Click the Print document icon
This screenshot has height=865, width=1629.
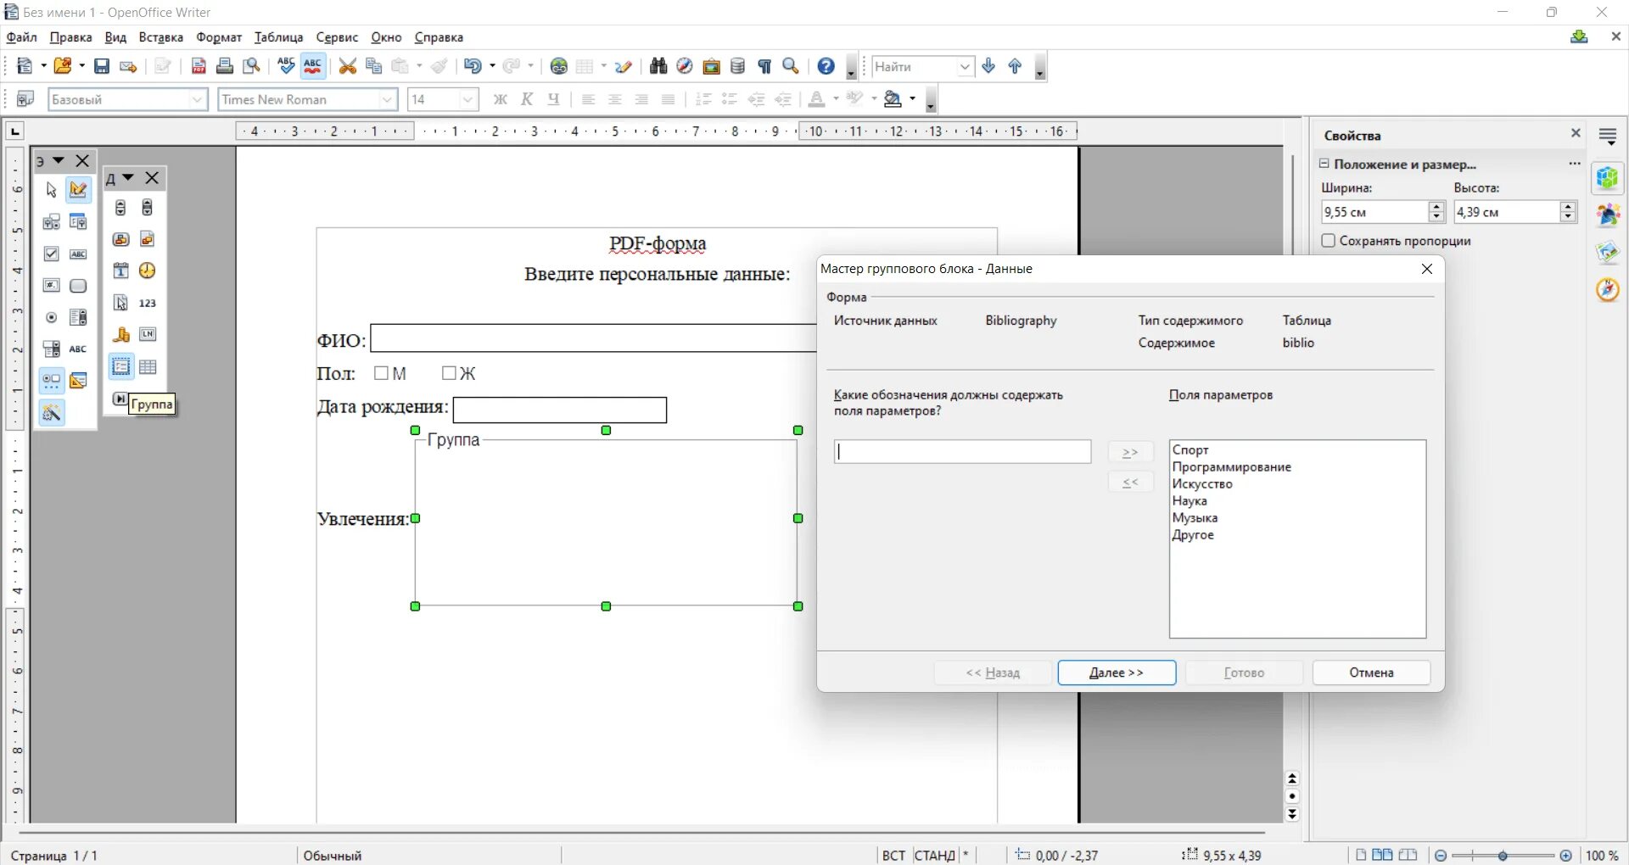click(225, 66)
